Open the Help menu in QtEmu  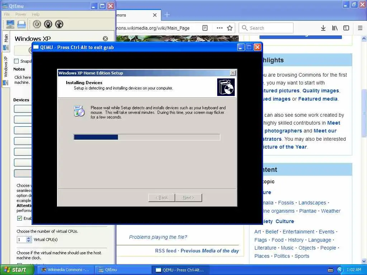point(36,14)
